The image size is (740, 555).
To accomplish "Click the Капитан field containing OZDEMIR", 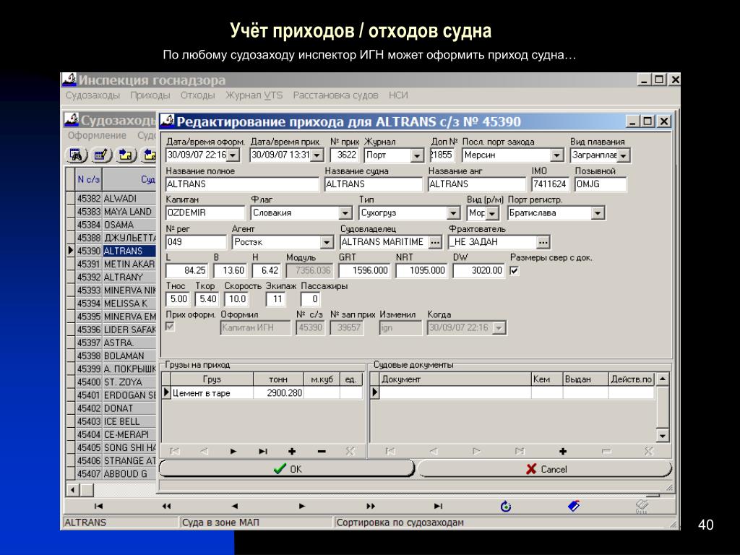I will point(205,213).
